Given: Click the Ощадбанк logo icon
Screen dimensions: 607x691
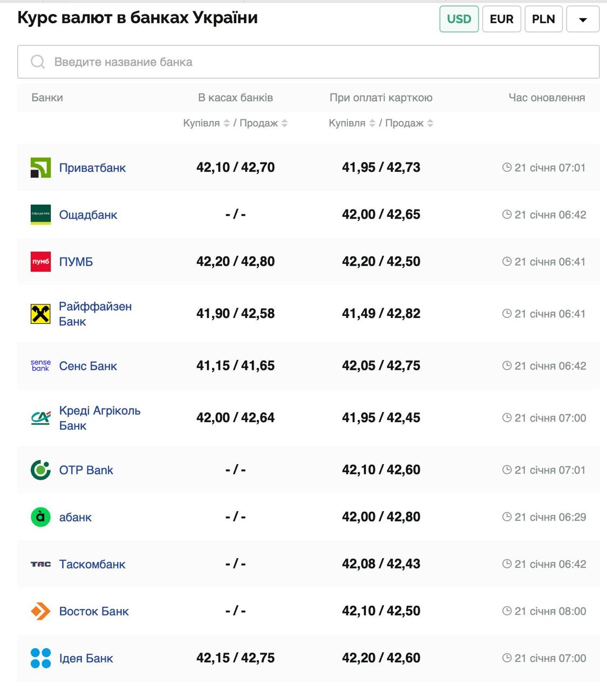Looking at the screenshot, I should tap(40, 215).
